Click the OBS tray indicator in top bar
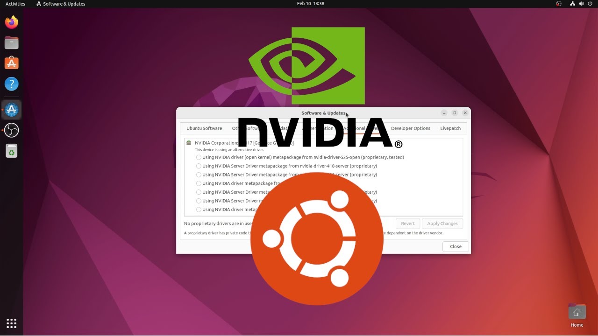 click(x=559, y=4)
